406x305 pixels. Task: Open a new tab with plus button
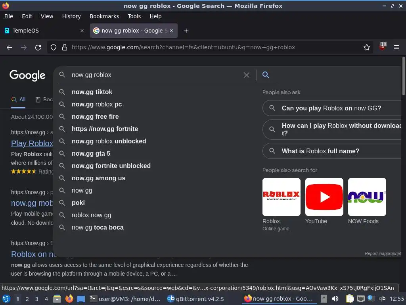tap(186, 31)
